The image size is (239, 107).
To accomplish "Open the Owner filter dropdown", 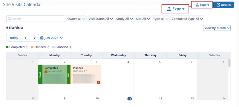I will click(x=76, y=19).
